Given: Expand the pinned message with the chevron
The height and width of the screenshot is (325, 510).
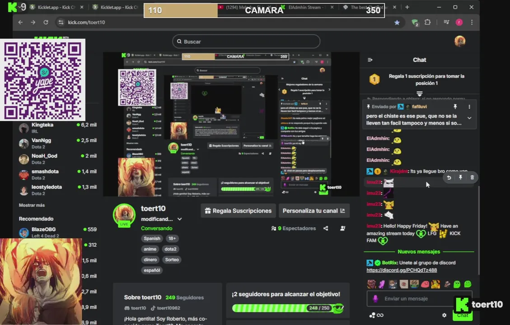Looking at the screenshot, I should (x=469, y=118).
